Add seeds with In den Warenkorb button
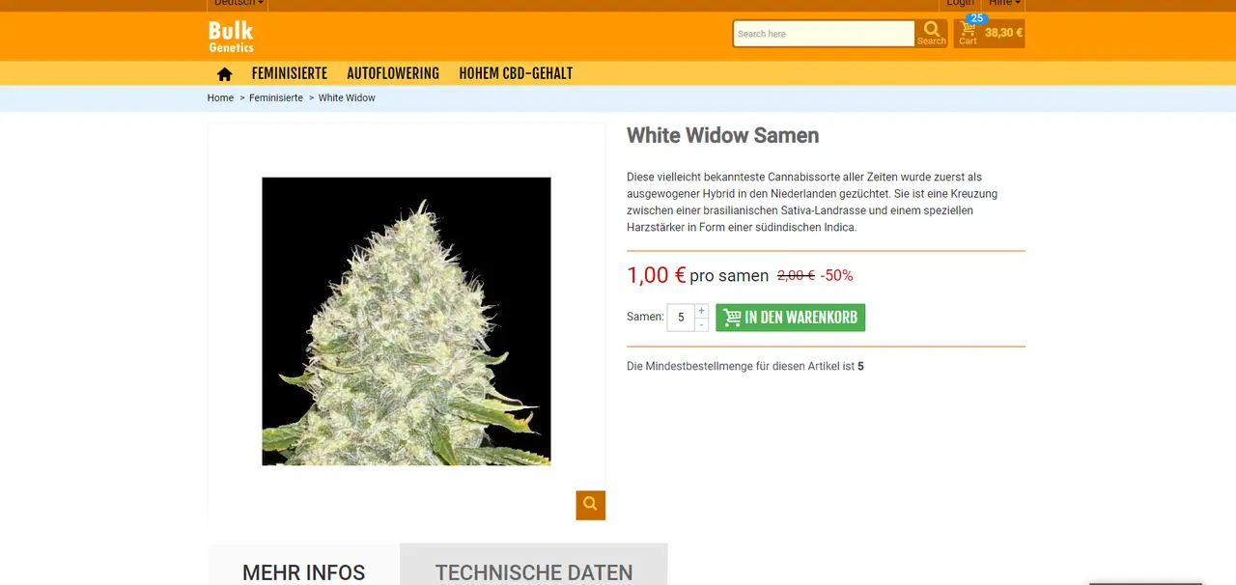Screen dimensions: 1236x585 tap(790, 318)
